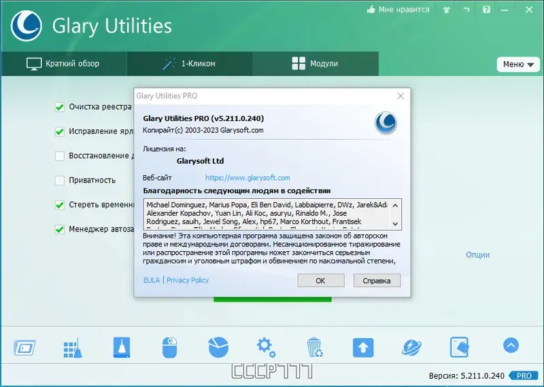Open help with the question mark icon
The width and height of the screenshot is (544, 387).
pyautogui.click(x=486, y=10)
